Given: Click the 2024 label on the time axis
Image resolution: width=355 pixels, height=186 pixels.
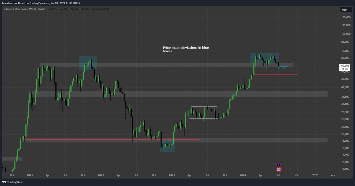Looking at the screenshot, I should click(243, 175).
